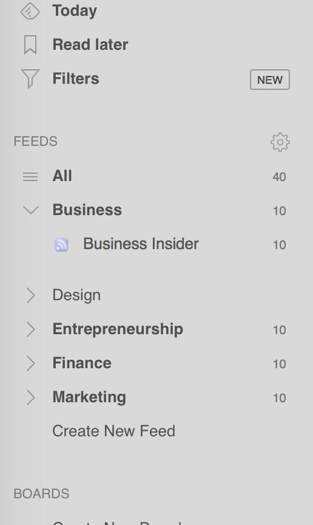313x525 pixels.
Task: Open the Filters section
Action: (76, 78)
